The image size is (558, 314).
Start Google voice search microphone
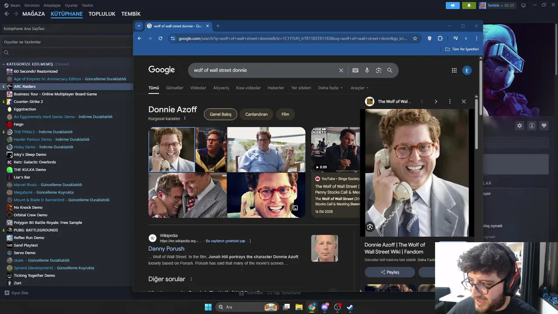[x=367, y=70]
